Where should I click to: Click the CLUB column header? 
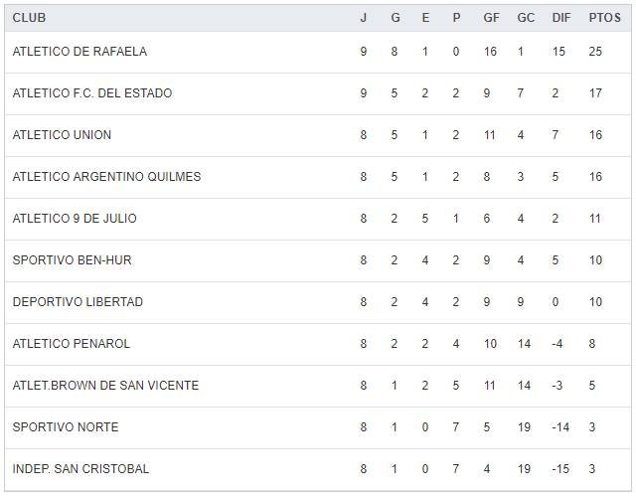[x=29, y=18]
